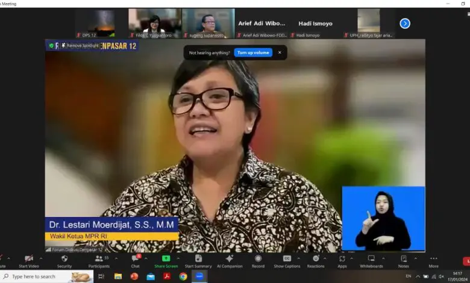The height and width of the screenshot is (283, 470).
Task: Open Google Chrome on the taskbar
Action: [x=183, y=276]
